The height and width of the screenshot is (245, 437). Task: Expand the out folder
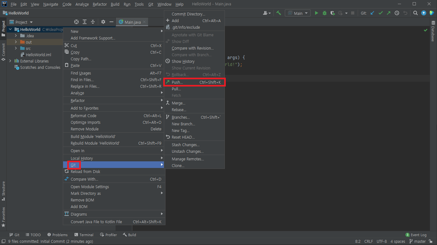[x=16, y=42]
